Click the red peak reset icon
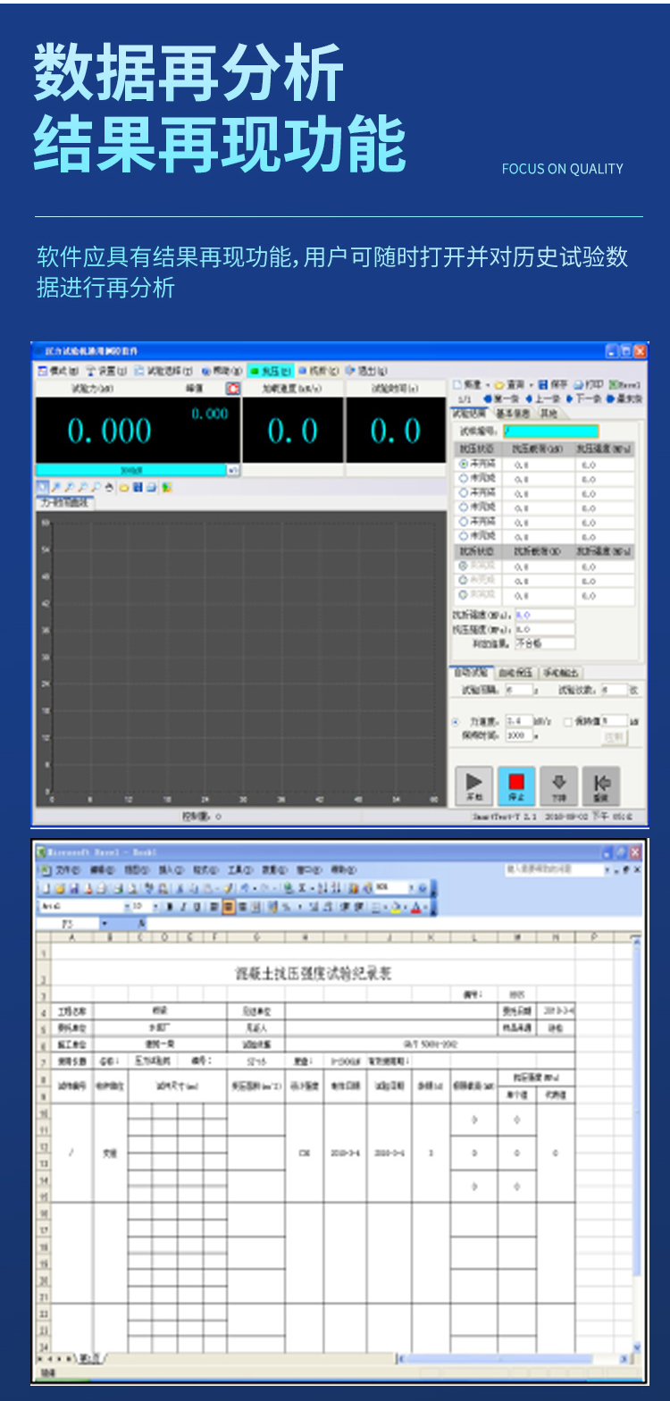The image size is (670, 1401). (233, 389)
